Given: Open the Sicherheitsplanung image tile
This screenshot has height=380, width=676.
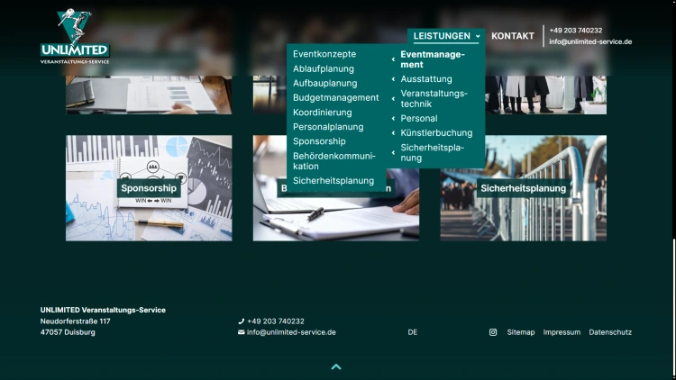Looking at the screenshot, I should click(x=523, y=188).
